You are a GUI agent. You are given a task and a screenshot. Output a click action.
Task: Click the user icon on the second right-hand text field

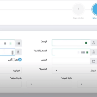coord(94,52)
